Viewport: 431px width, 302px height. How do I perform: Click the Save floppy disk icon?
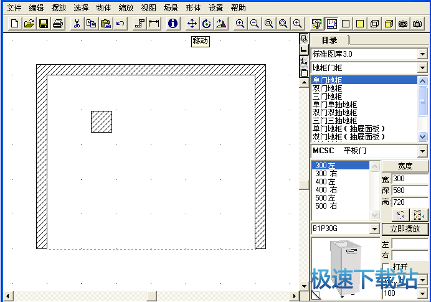44,24
